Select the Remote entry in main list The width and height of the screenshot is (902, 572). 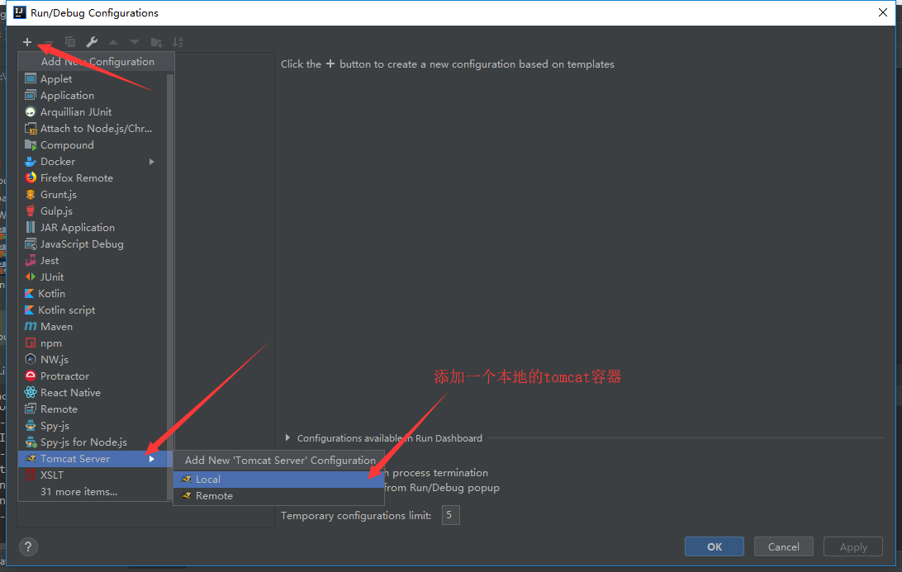(93, 409)
